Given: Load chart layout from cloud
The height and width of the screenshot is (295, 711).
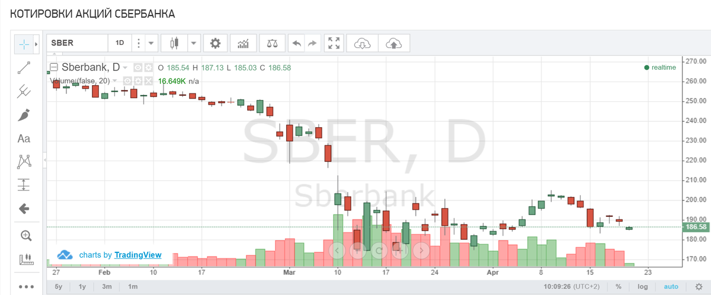Looking at the screenshot, I should tap(362, 43).
